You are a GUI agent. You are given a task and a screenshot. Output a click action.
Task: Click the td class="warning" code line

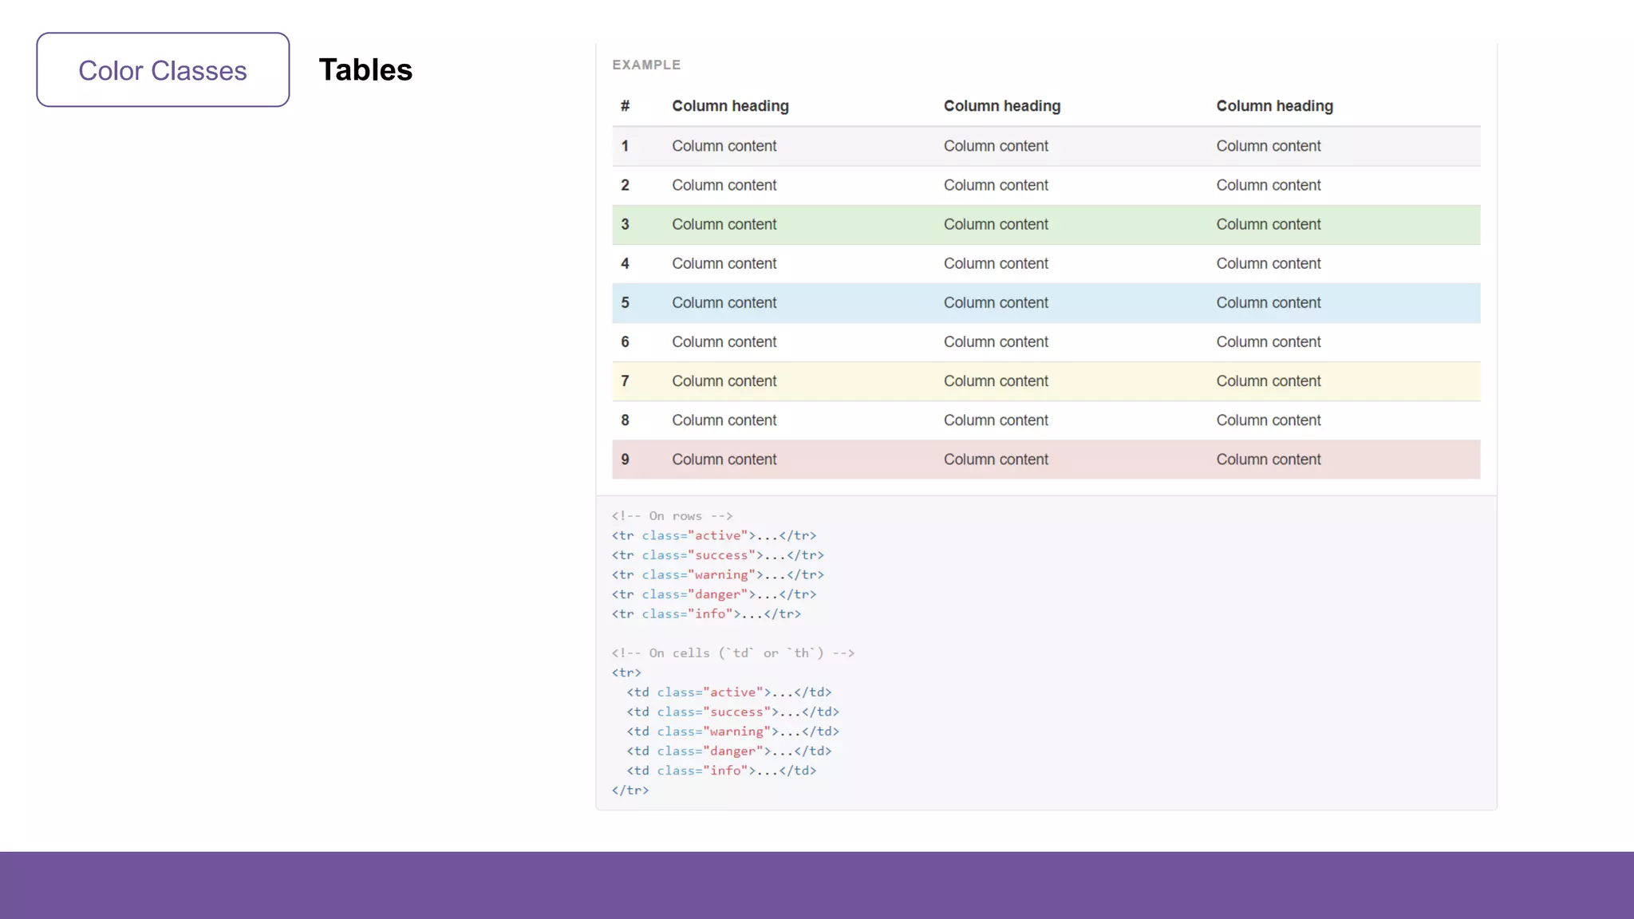[732, 732]
